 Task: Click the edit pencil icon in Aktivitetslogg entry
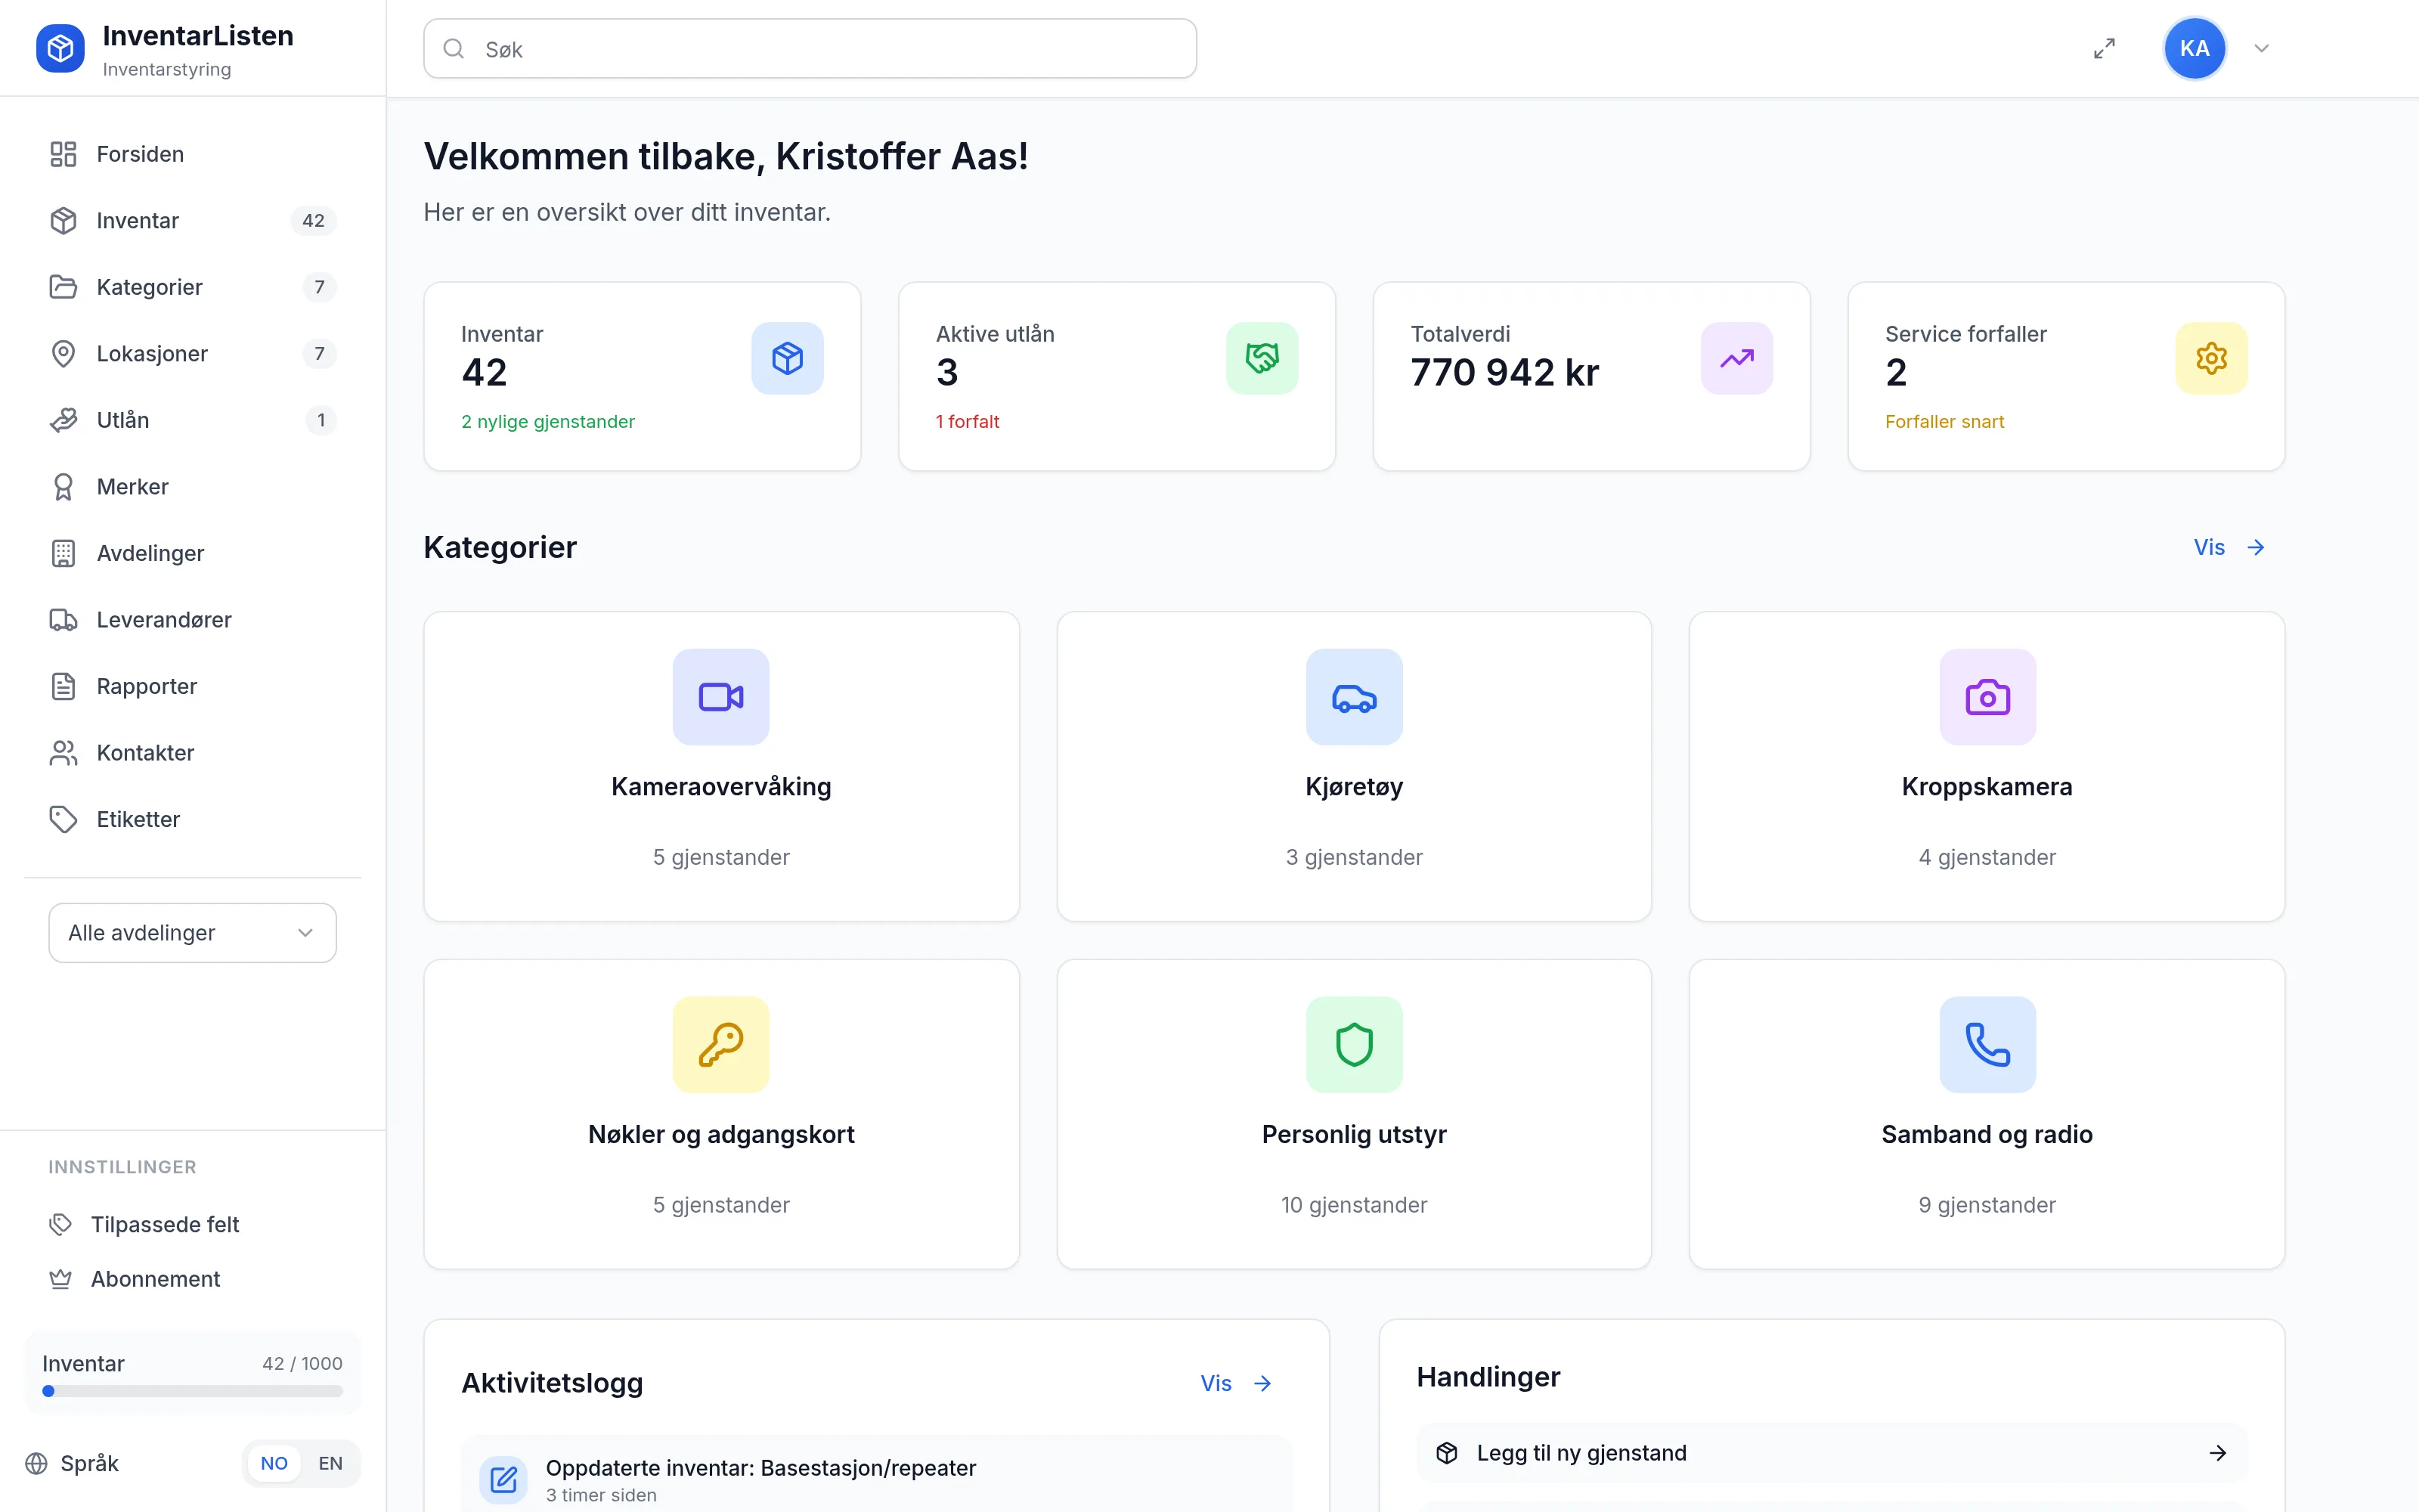point(503,1479)
